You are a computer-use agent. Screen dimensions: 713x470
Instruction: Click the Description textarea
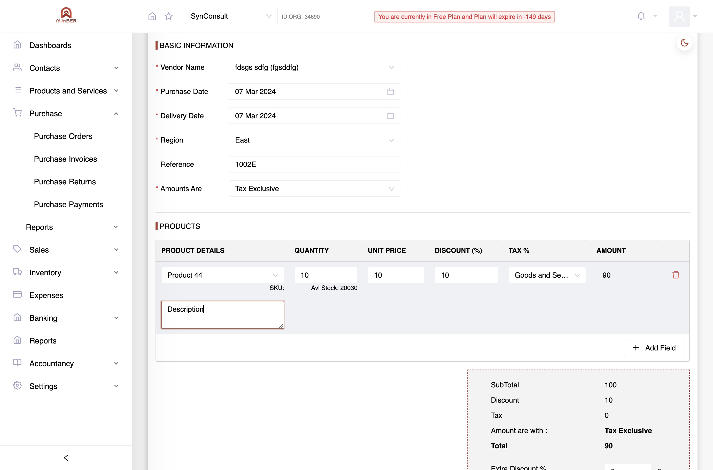[x=222, y=315]
